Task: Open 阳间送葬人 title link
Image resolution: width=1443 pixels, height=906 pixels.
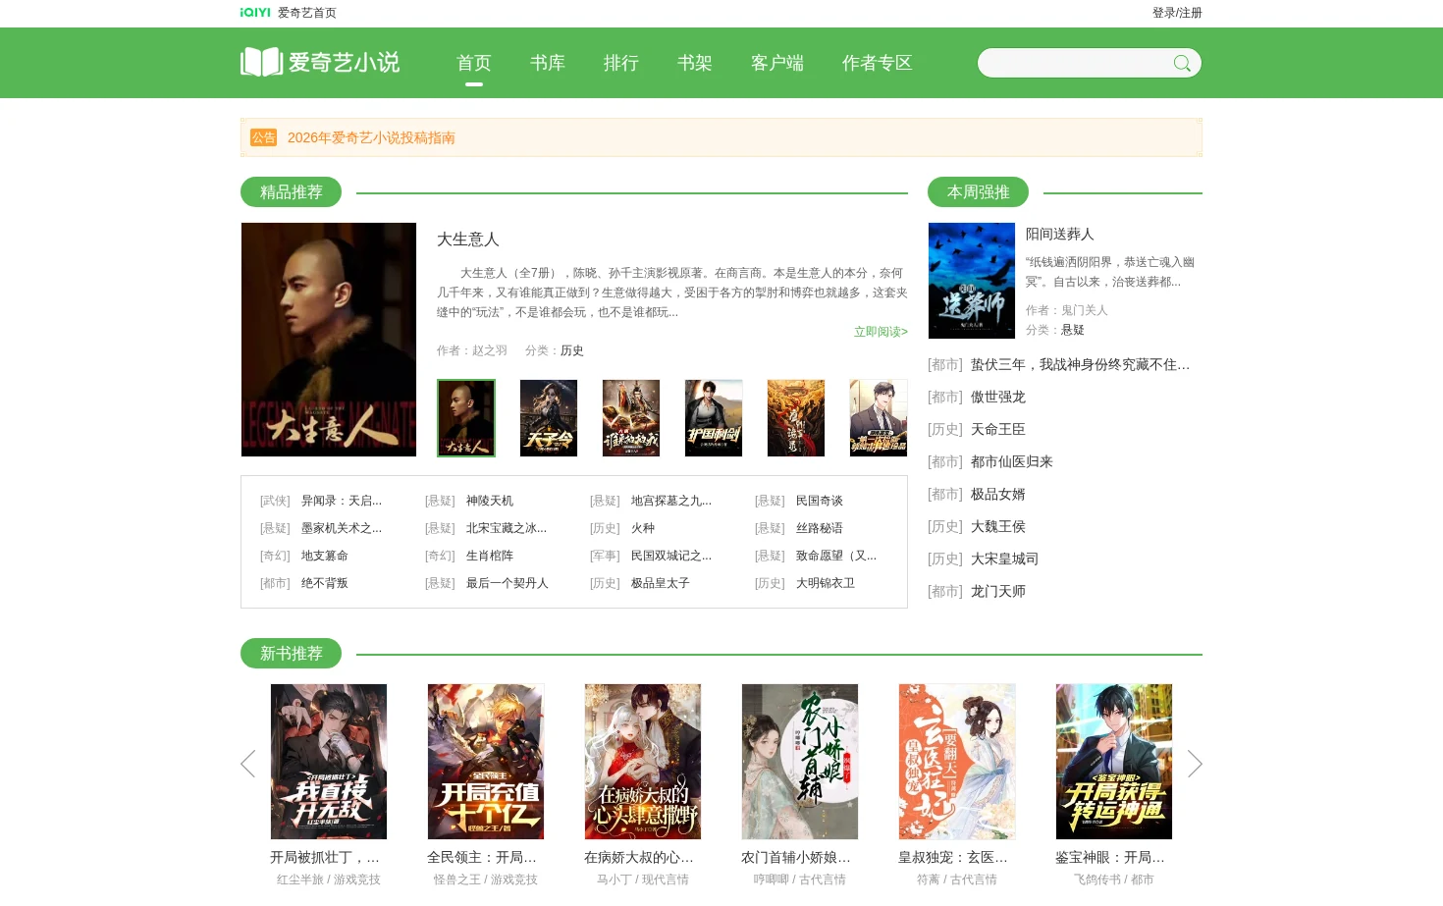Action: [x=1060, y=234]
